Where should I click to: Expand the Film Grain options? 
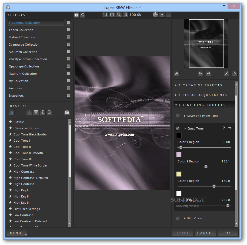[x=185, y=219]
